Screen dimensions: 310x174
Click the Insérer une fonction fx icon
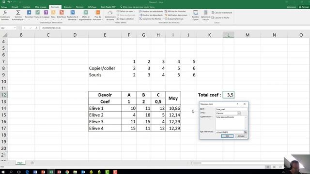5,15
